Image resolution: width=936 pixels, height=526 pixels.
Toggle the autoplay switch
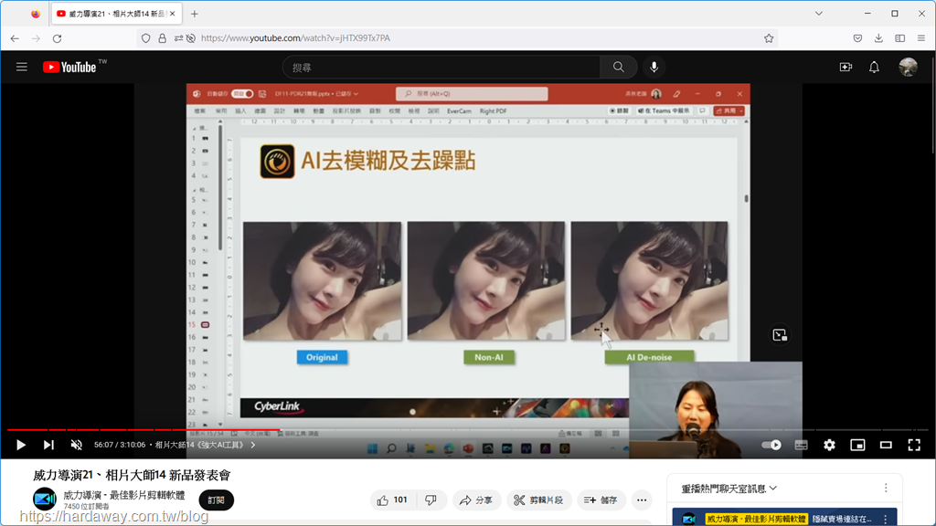[x=771, y=445]
